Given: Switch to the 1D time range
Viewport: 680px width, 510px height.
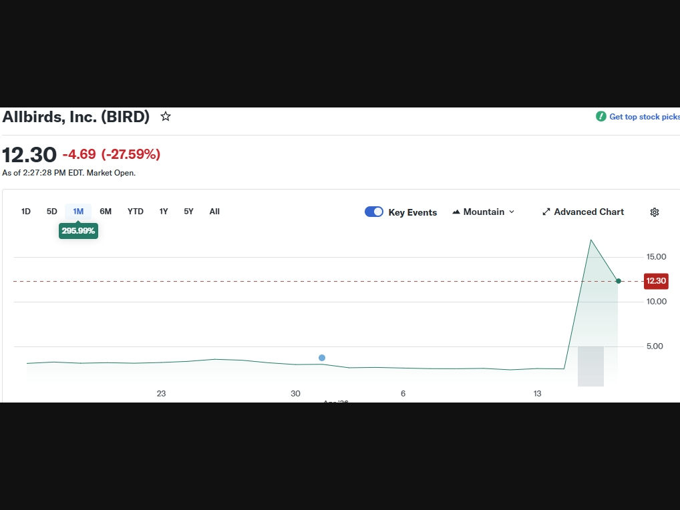Looking at the screenshot, I should click(x=26, y=212).
